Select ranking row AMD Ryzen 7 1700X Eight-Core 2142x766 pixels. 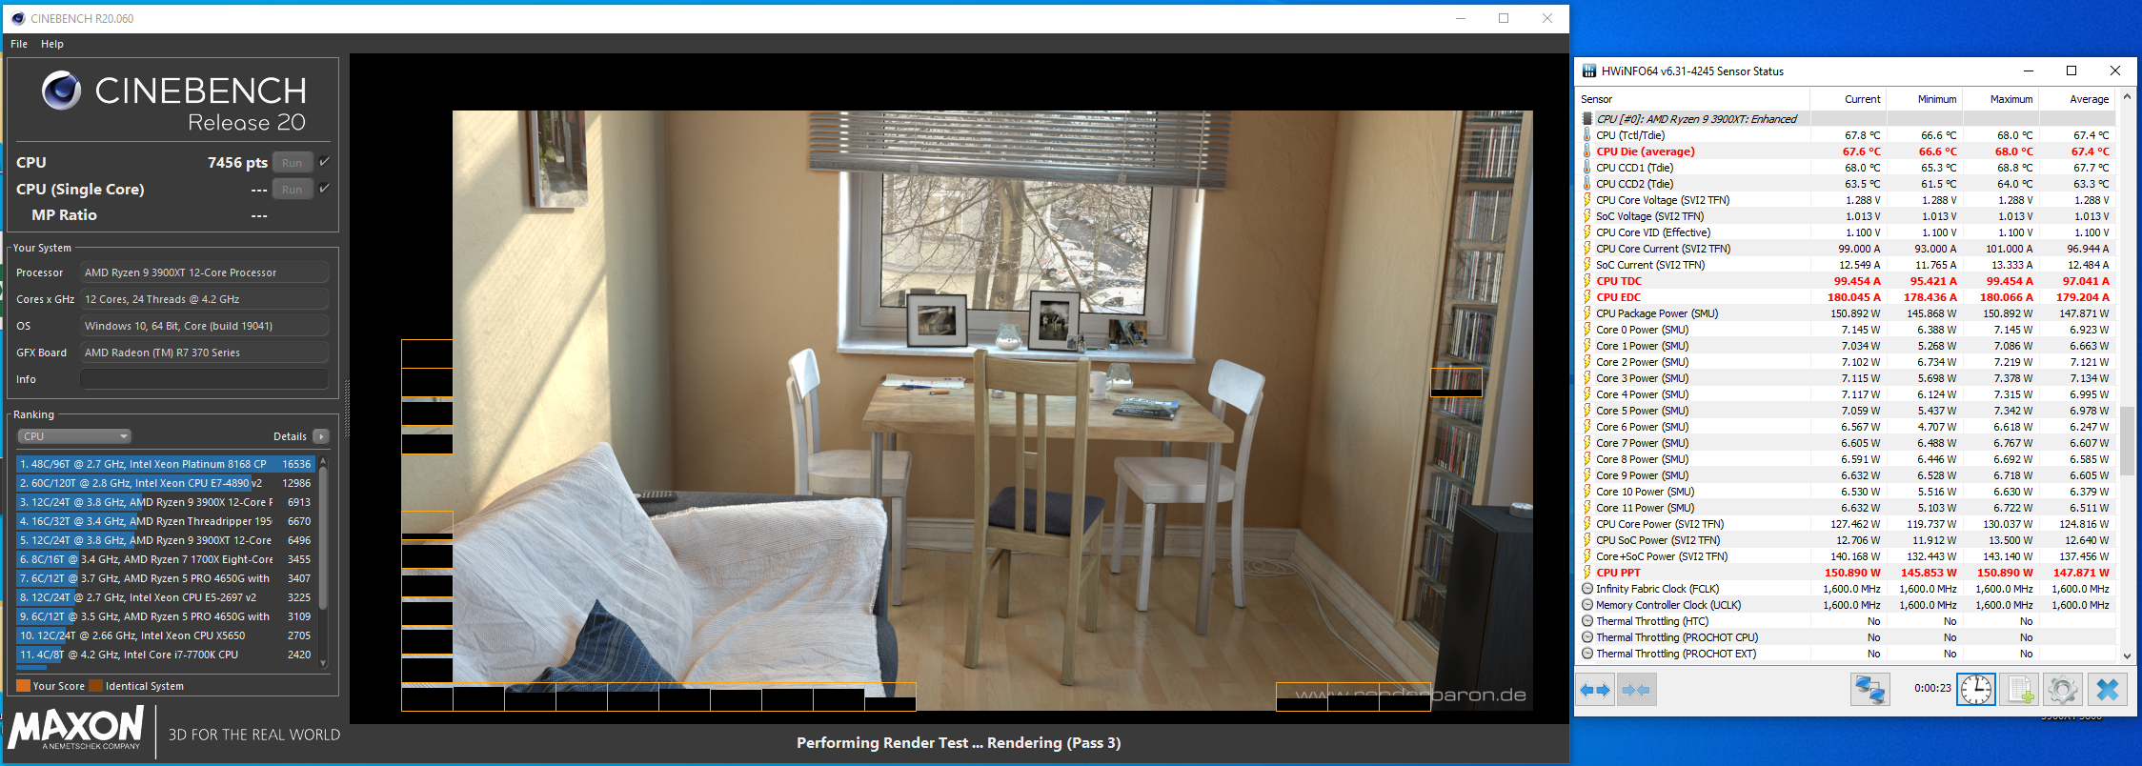(x=166, y=559)
